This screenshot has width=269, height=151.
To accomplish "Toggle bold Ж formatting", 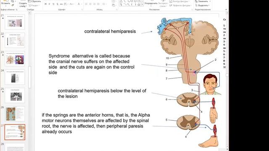I will tap(45, 4).
